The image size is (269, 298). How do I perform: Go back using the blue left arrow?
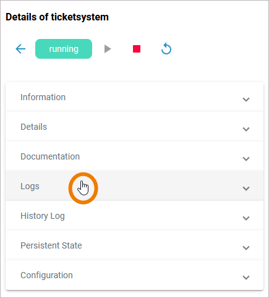[x=20, y=49]
